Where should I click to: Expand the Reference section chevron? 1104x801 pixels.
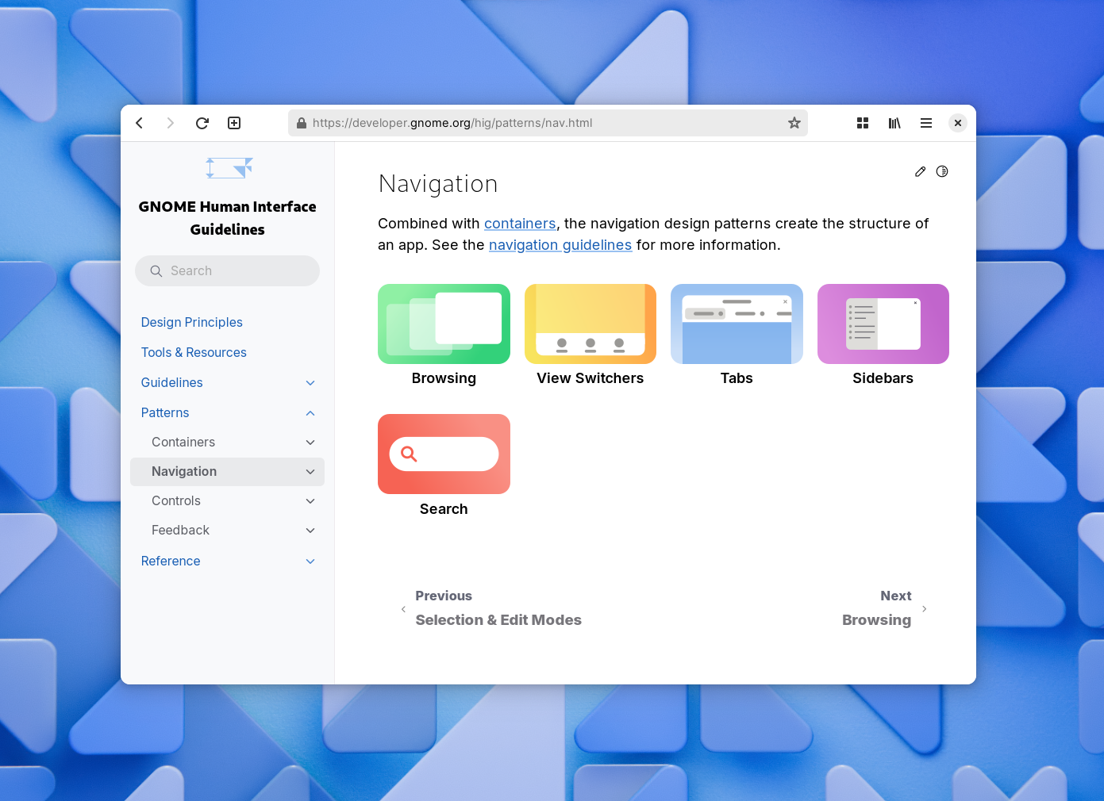[x=310, y=561]
